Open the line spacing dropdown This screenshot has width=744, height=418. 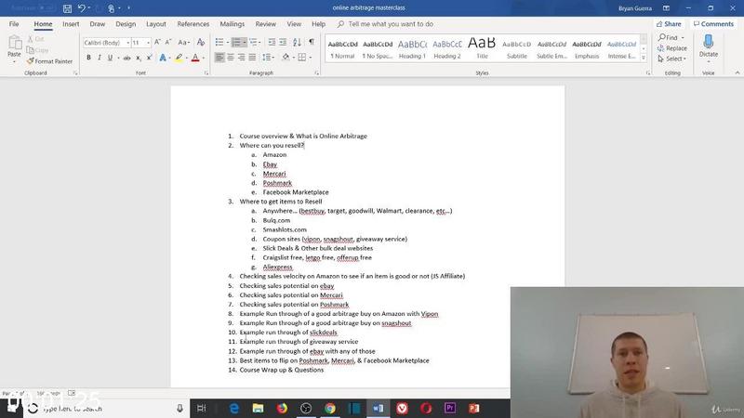(x=269, y=58)
